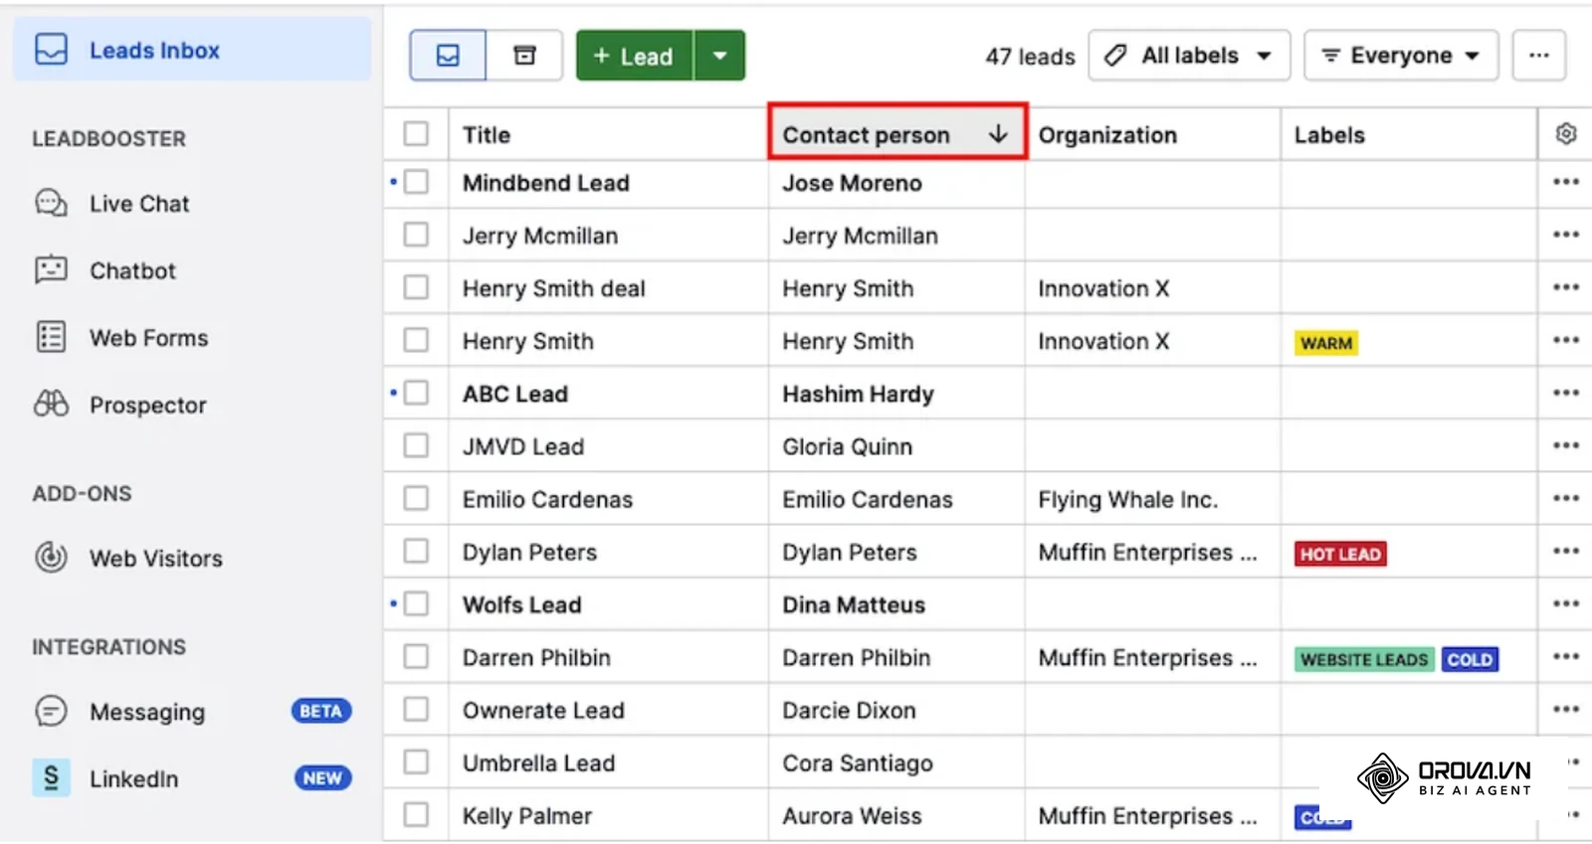Image resolution: width=1592 pixels, height=844 pixels.
Task: Check the Emilio Cardenas row checkbox
Action: 416,498
